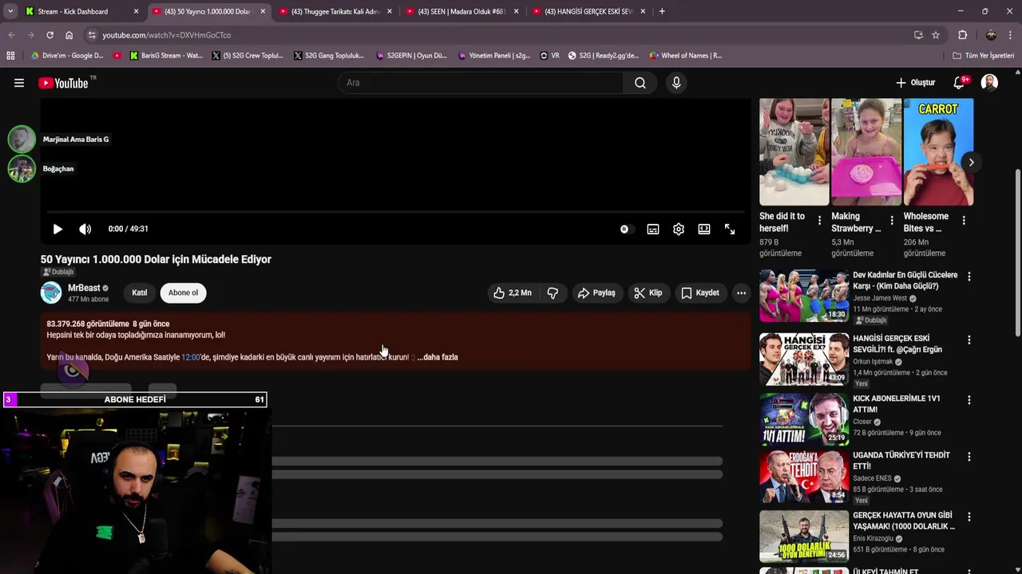Open options for 'Wholesome Bites vs' short

pyautogui.click(x=964, y=221)
